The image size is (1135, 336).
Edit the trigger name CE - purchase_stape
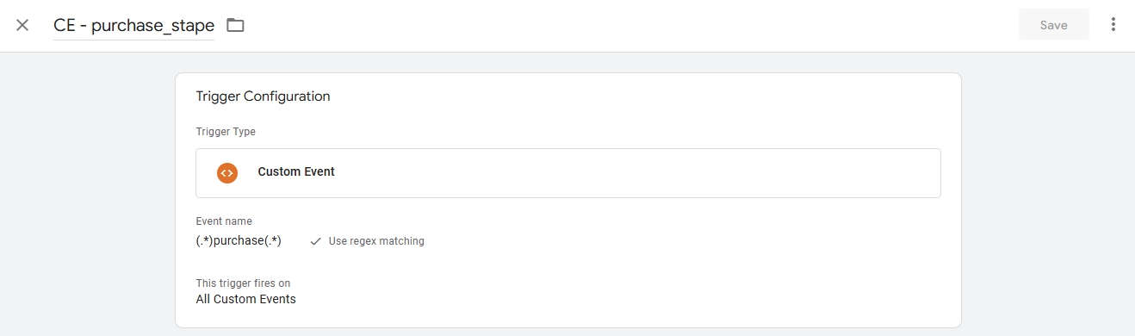(133, 25)
